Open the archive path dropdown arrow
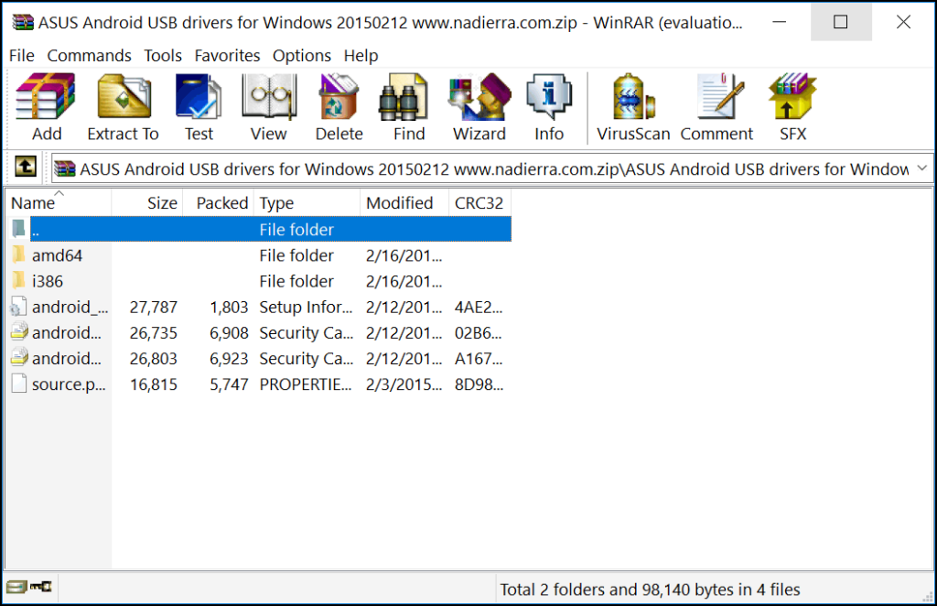This screenshot has height=606, width=937. pos(920,168)
